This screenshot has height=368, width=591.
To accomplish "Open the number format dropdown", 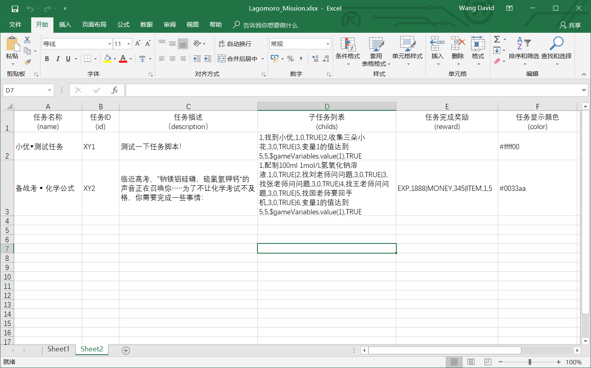I will (x=328, y=44).
